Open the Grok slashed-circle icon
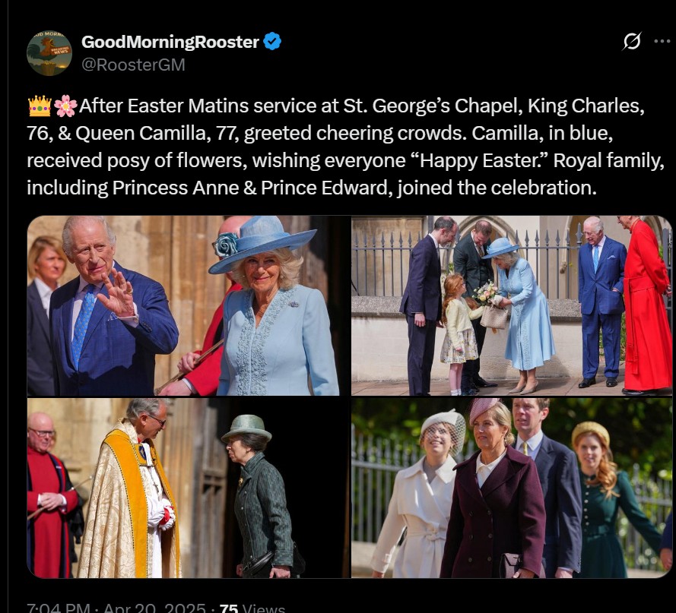Viewport: 676px width, 613px height. click(x=632, y=41)
